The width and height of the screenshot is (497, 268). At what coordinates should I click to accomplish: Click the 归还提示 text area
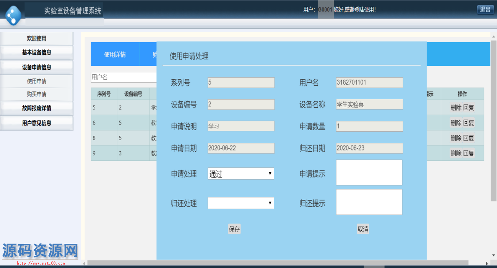(369, 202)
